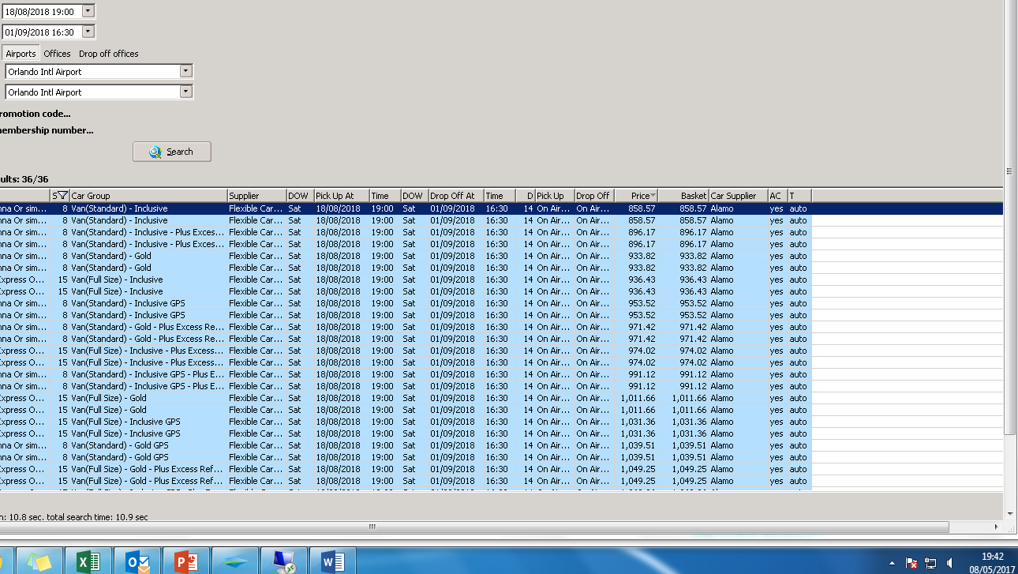Sort results by Basket column

[683, 196]
